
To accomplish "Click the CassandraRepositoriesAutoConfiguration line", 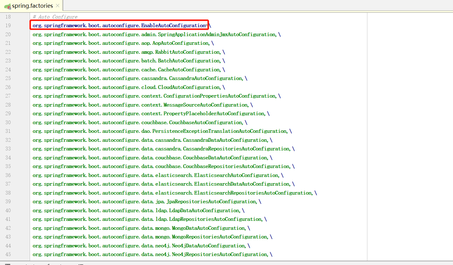I will point(164,149).
